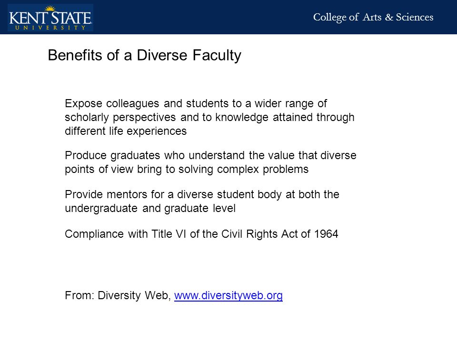
Task: Click the words undergraduate and graduate level
Action: (x=150, y=209)
